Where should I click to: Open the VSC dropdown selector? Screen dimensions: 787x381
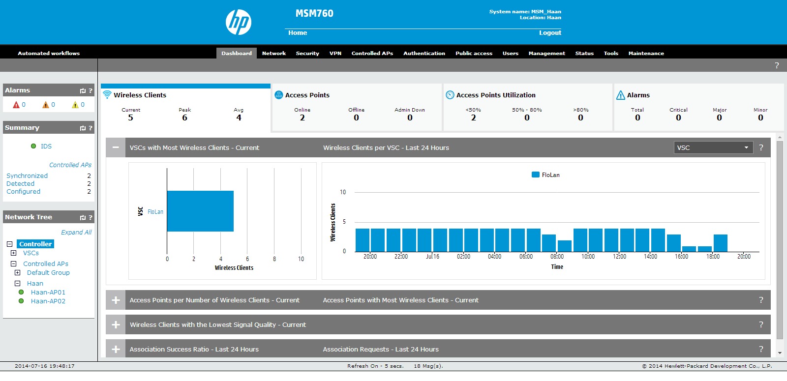click(x=713, y=147)
